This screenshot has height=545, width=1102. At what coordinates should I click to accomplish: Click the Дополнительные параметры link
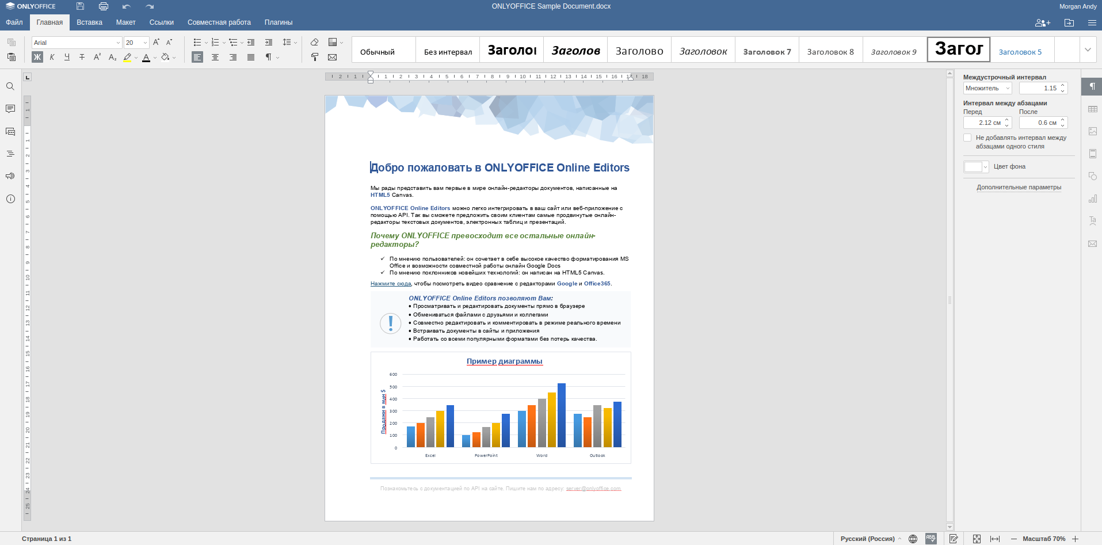[1019, 187]
